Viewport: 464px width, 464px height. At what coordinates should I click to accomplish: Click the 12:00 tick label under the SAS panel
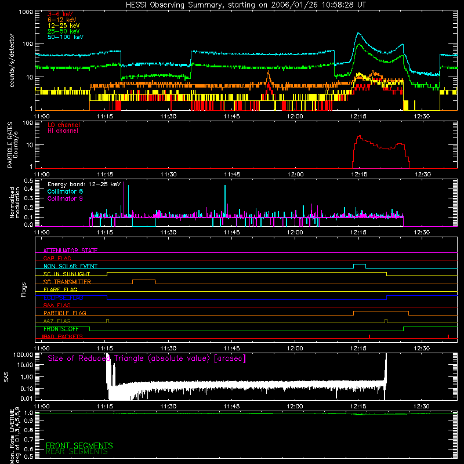[x=295, y=407]
